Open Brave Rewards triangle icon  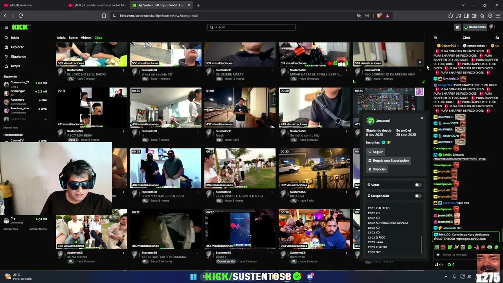click(x=387, y=16)
